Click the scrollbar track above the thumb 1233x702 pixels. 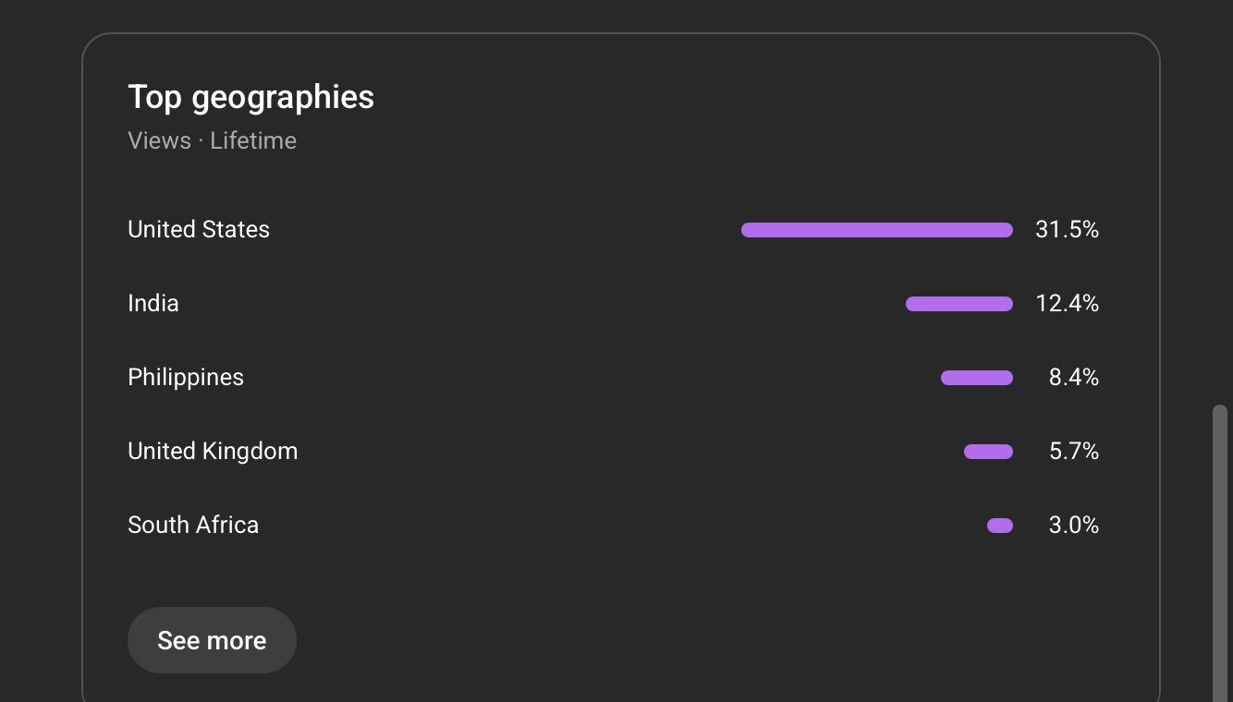tap(1220, 203)
